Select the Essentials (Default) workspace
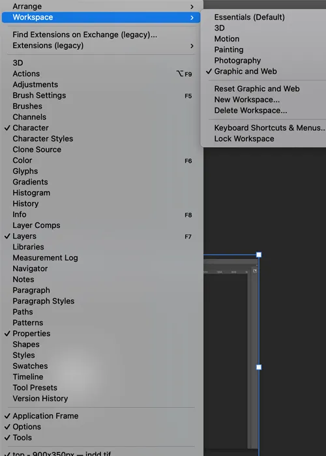 coord(250,17)
